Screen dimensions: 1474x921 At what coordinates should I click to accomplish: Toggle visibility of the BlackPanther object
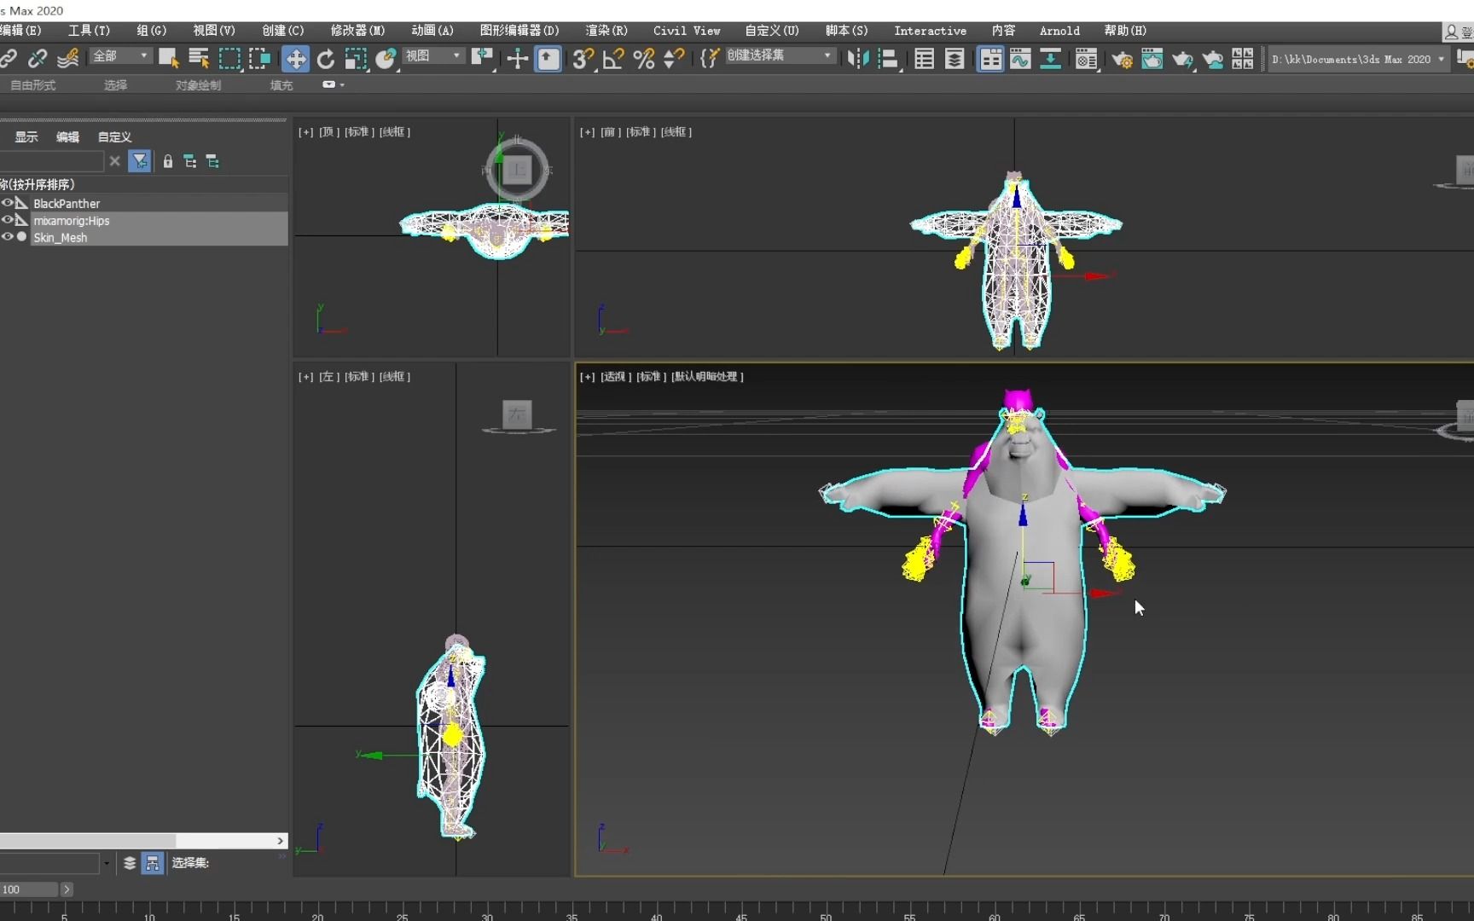coord(7,203)
